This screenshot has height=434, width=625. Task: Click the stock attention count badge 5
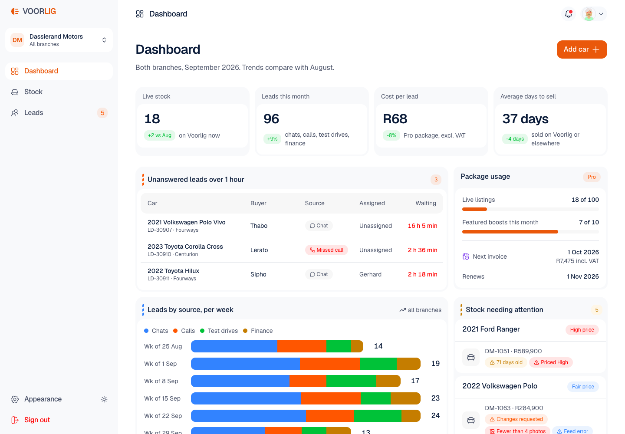click(597, 310)
